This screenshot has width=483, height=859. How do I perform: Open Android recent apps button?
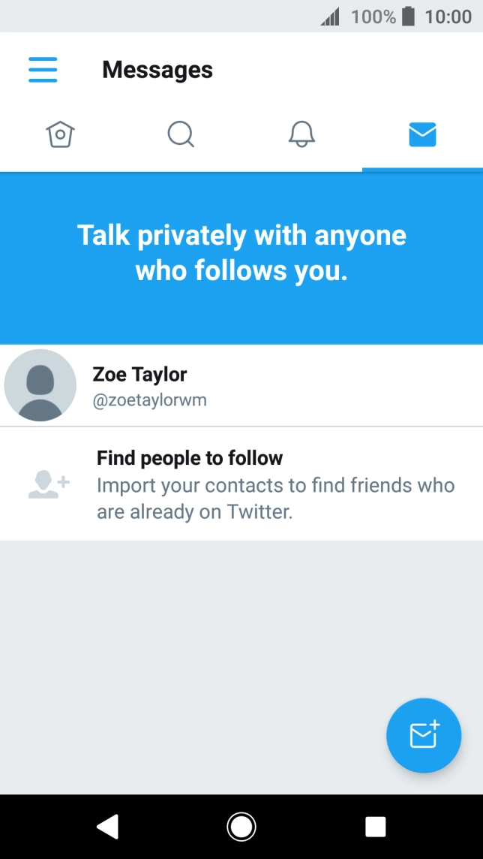point(375,827)
